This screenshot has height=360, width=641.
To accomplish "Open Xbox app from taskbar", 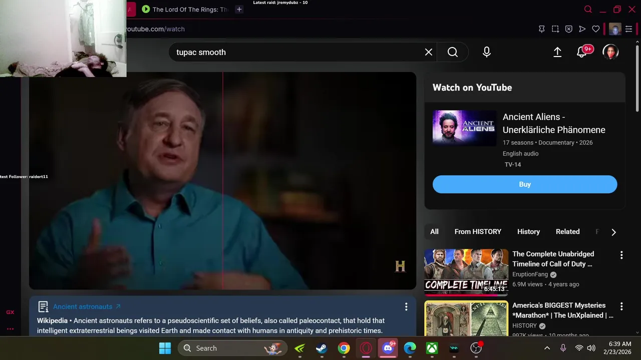I will click(x=432, y=348).
